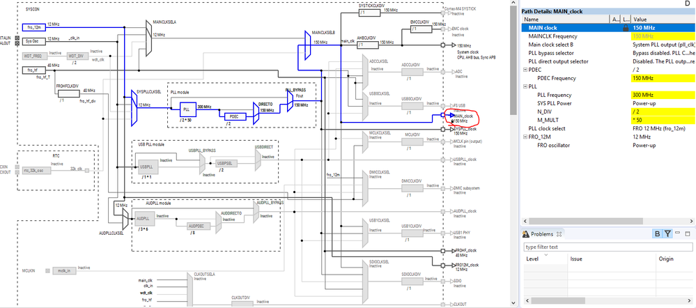Switch to the Problems tab

543,234
